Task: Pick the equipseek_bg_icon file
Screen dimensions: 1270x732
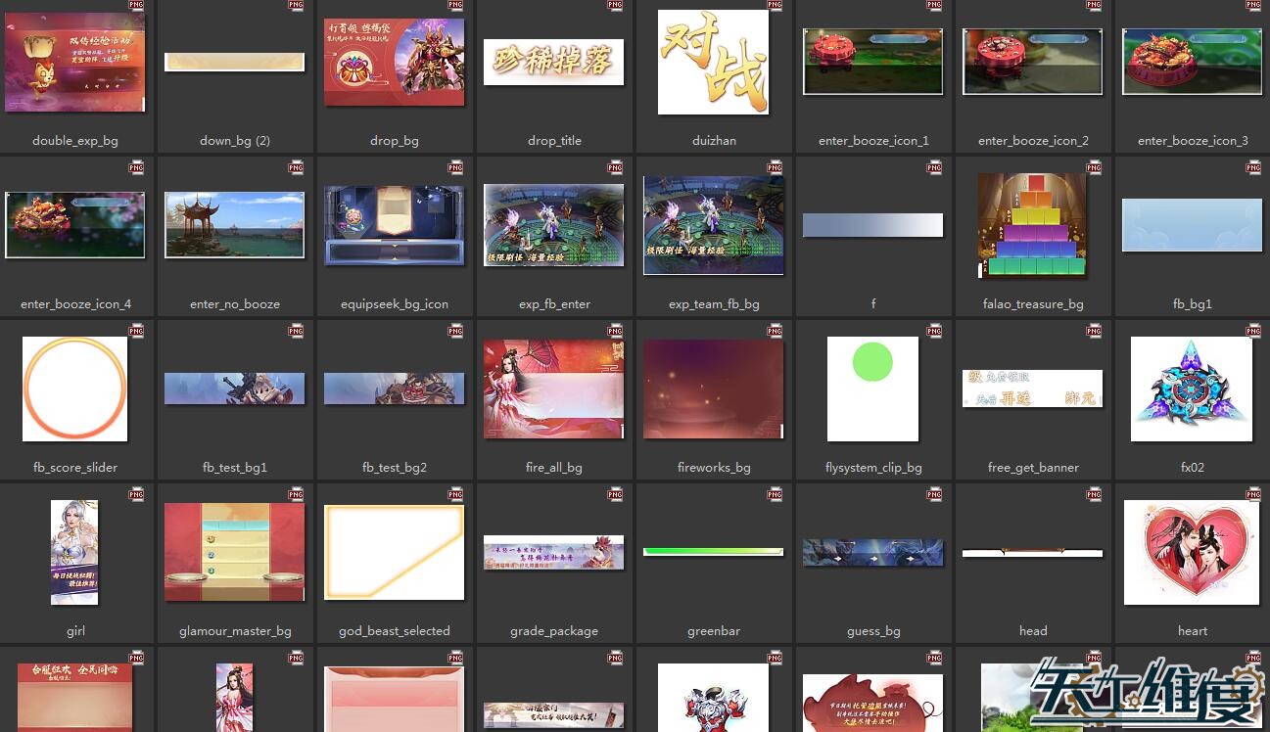Action: (x=395, y=225)
